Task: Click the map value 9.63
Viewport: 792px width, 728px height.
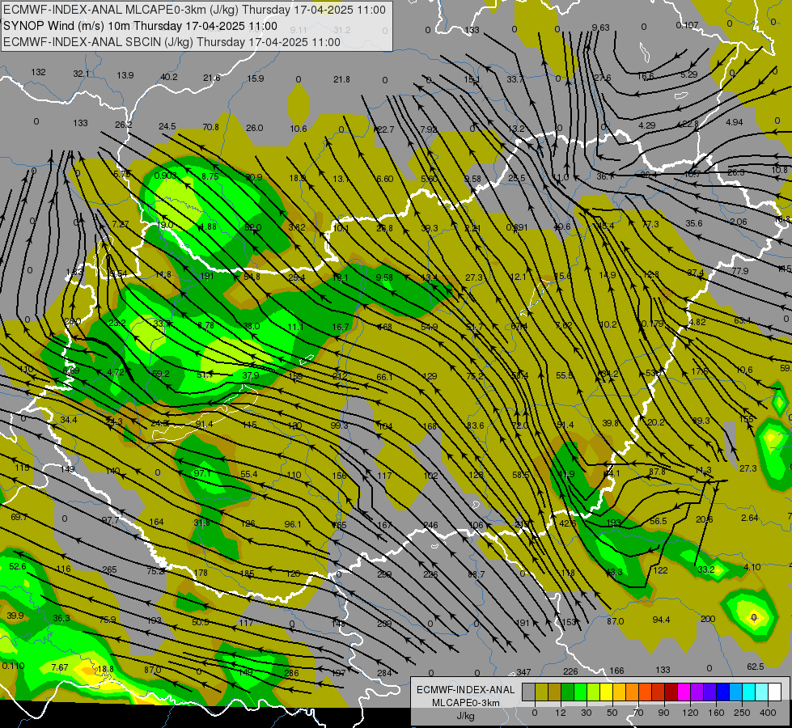Action: tap(601, 28)
